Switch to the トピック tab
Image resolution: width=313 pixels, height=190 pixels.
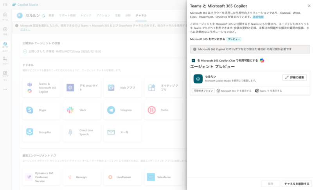point(86,15)
